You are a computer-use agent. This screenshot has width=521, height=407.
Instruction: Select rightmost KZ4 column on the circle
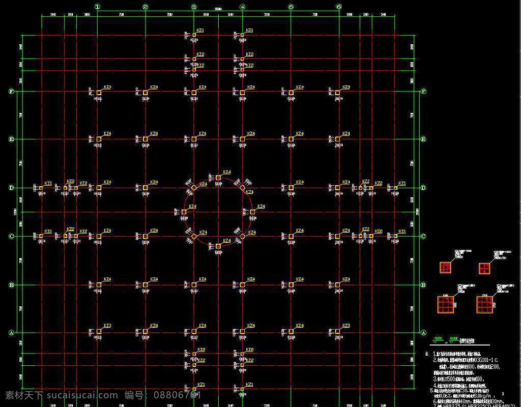[x=252, y=212]
